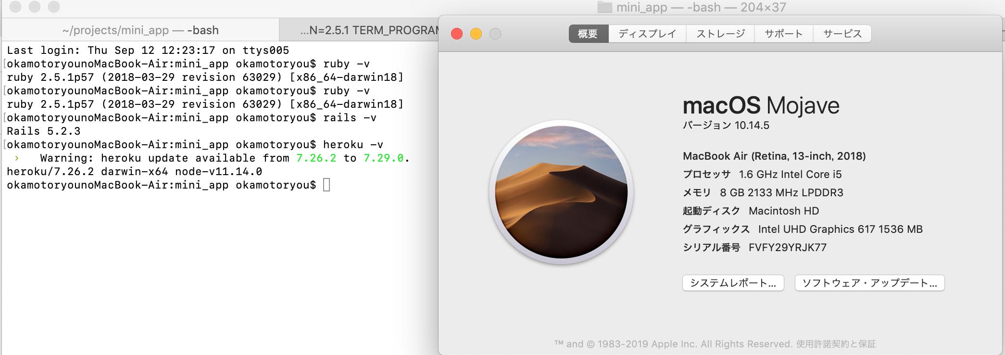Switch to the TERM_PROGRAM Terminal tab

point(359,30)
